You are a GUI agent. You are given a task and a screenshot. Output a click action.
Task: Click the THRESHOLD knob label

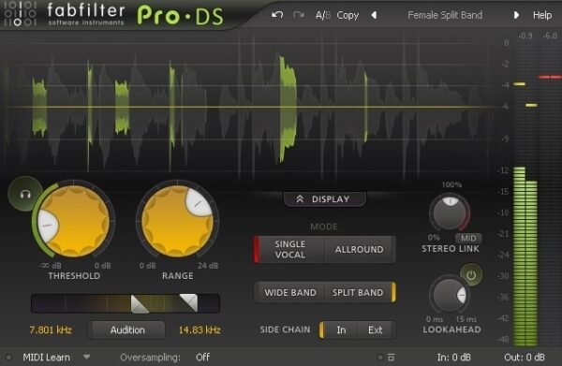coord(74,276)
